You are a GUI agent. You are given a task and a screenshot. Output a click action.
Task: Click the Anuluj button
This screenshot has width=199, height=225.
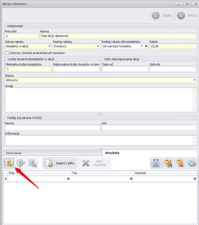click(187, 15)
